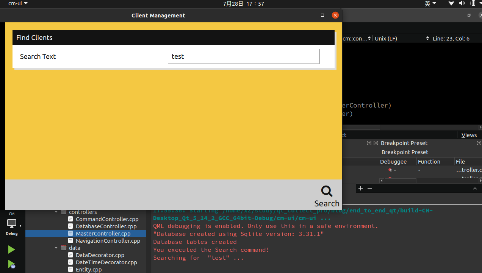The width and height of the screenshot is (482, 273).
Task: Close the dock panel left of Breakpoint Preset
Action: pos(376,143)
